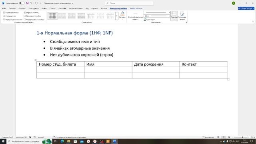Switch to the Главная tab
256x144 pixels.
point(12,8)
